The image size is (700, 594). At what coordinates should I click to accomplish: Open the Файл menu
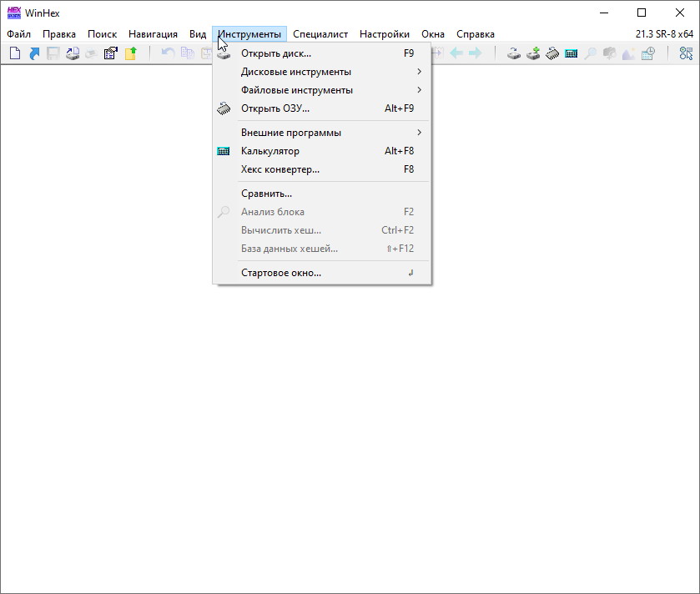[x=18, y=34]
